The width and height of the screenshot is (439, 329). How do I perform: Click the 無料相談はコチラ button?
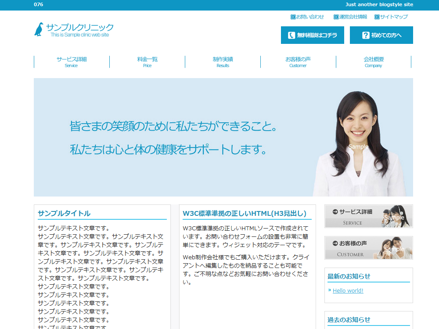[313, 35]
